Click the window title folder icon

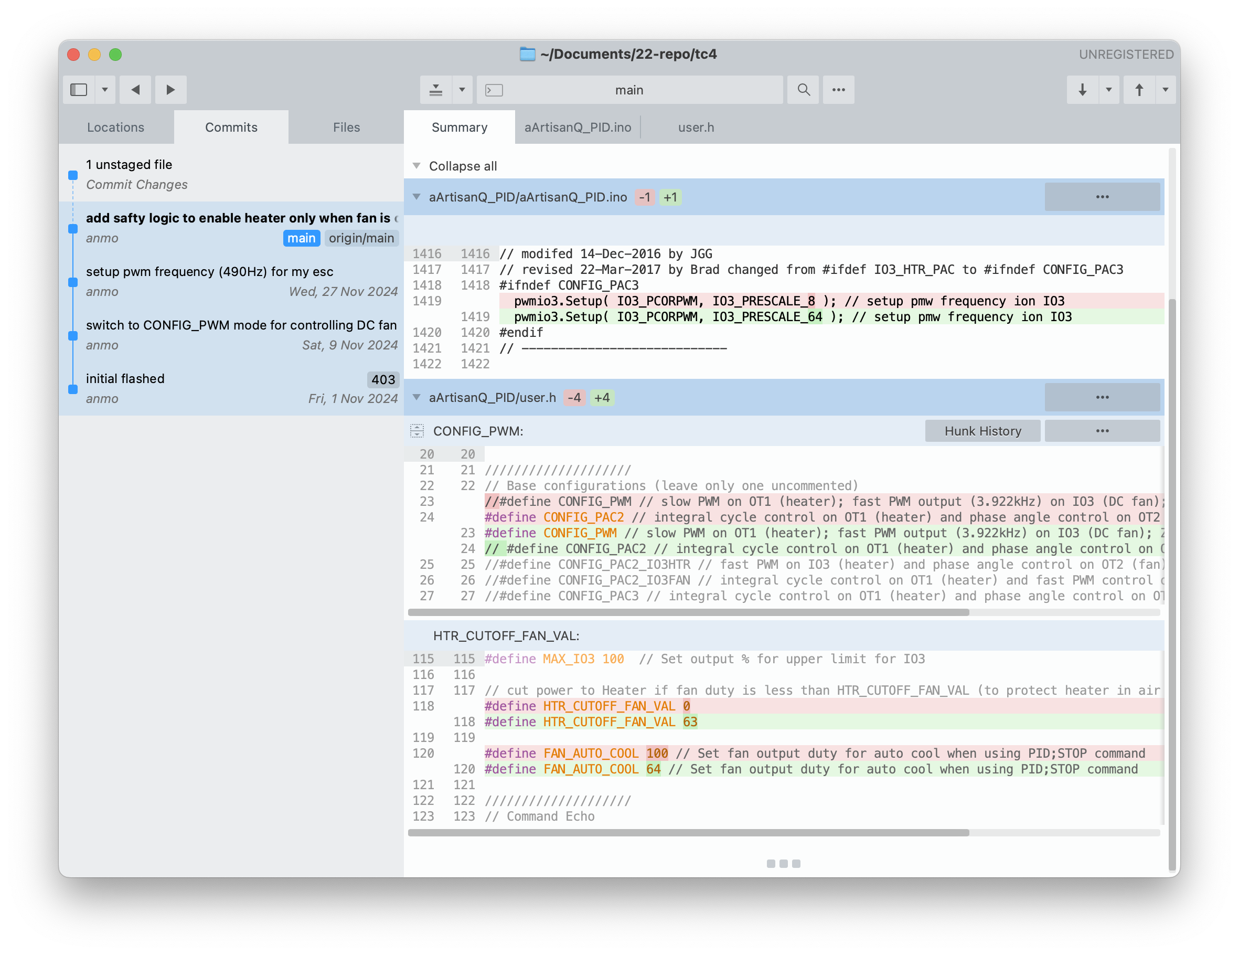click(x=528, y=54)
